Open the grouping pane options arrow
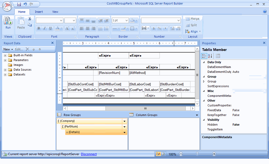This screenshot has width=269, height=164. (x=197, y=115)
